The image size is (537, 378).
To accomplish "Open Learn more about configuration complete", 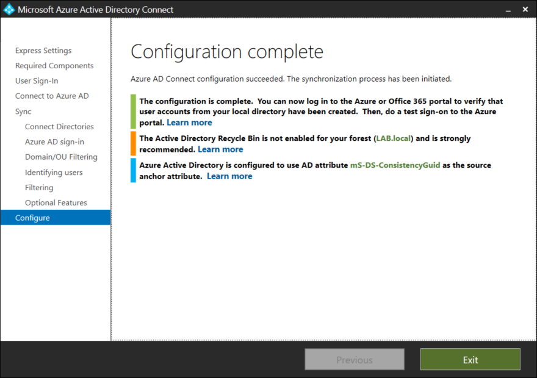I will pos(189,123).
